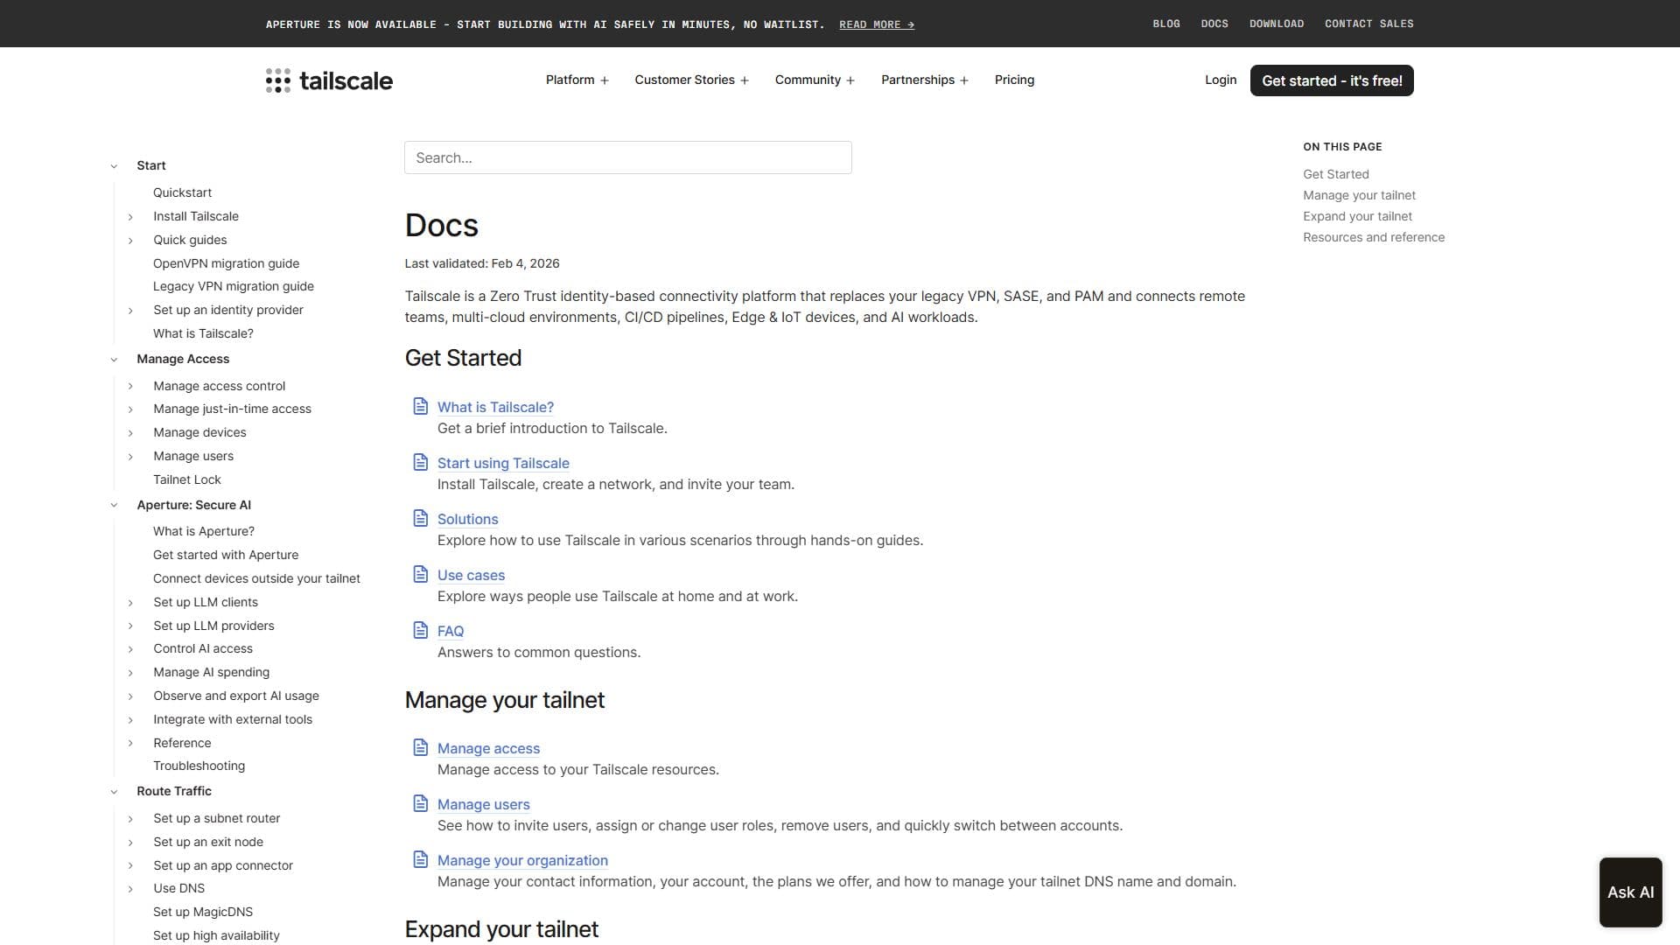Click Read More link in announcement banner
The height and width of the screenshot is (945, 1680).
877,24
